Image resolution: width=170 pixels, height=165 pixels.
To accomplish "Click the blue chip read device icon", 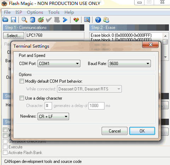I will pyautogui.click(x=33, y=20).
